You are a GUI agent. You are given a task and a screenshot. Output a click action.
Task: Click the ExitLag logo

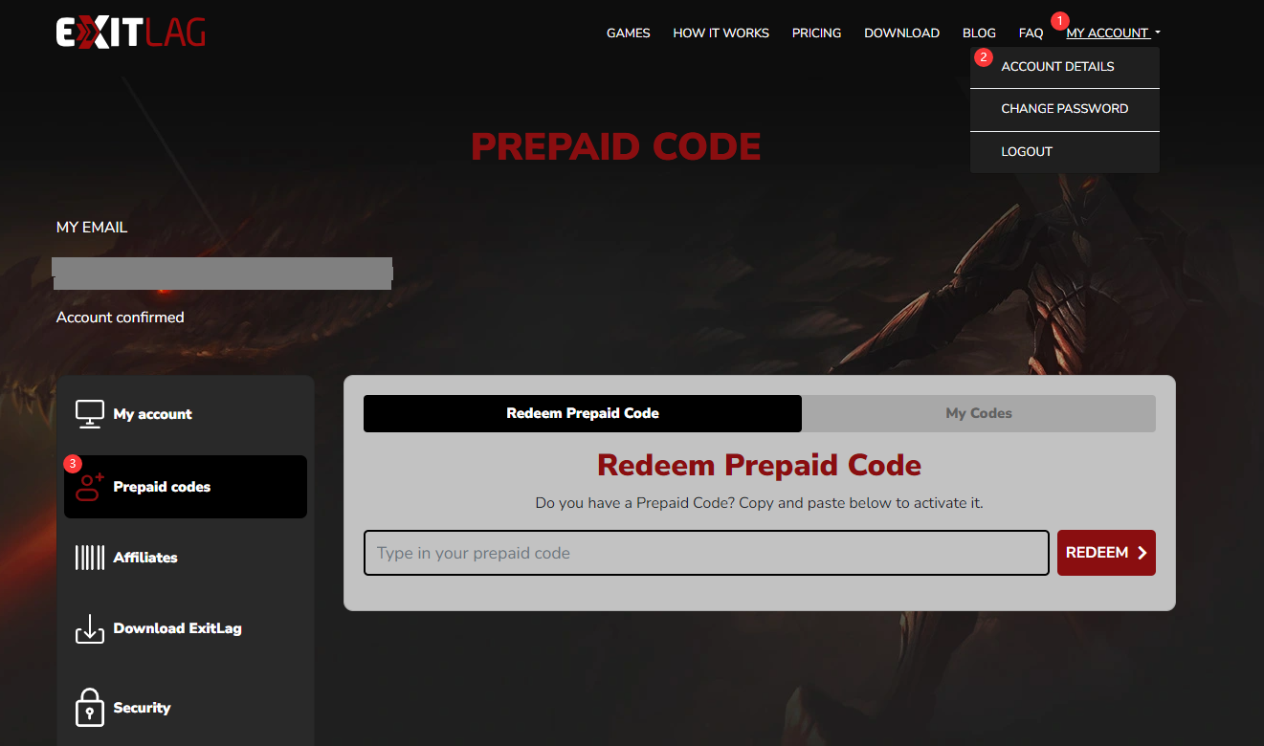click(x=131, y=32)
